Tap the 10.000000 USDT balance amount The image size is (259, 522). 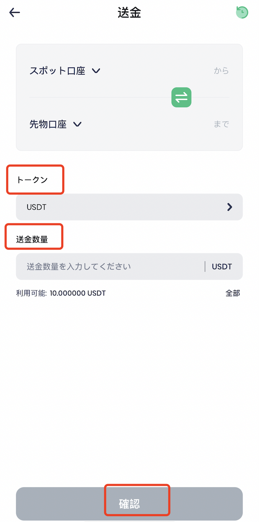(78, 293)
